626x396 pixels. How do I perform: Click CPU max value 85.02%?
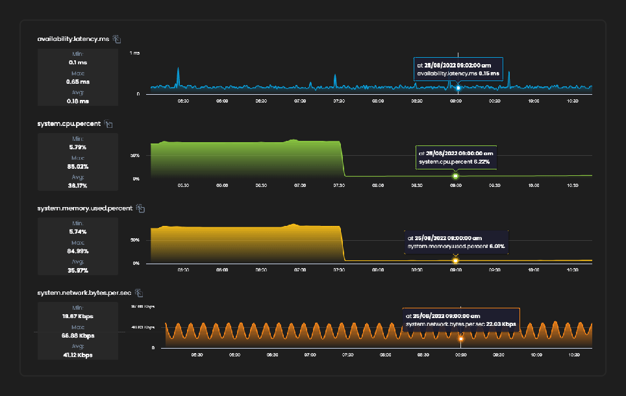click(x=78, y=166)
